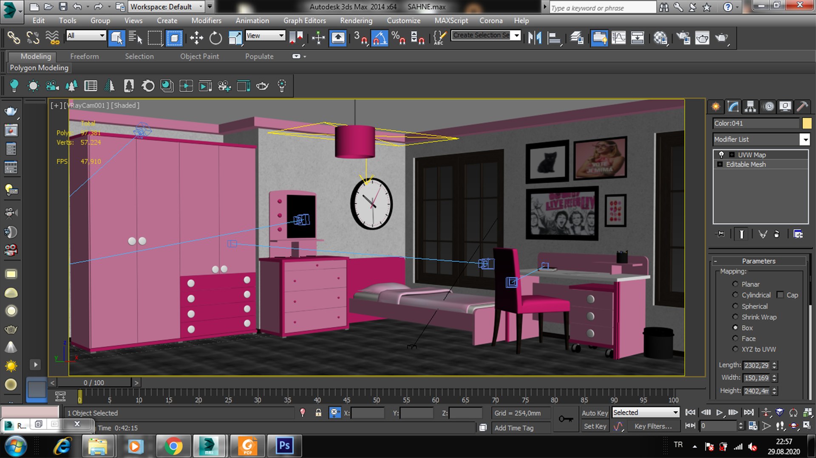Enable the Cap checkbox

coord(780,295)
